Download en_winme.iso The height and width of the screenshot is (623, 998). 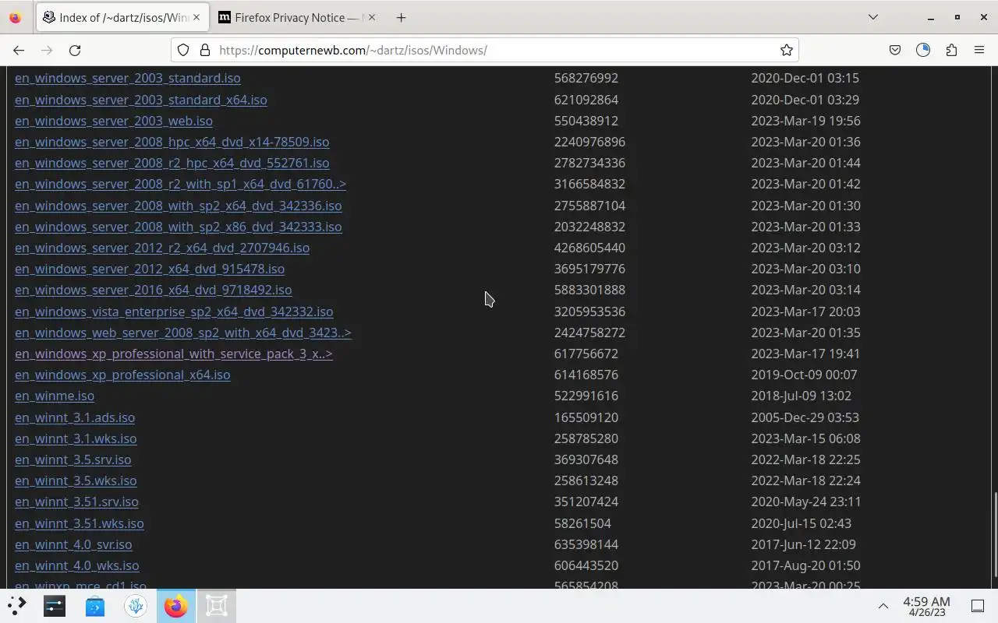55,396
